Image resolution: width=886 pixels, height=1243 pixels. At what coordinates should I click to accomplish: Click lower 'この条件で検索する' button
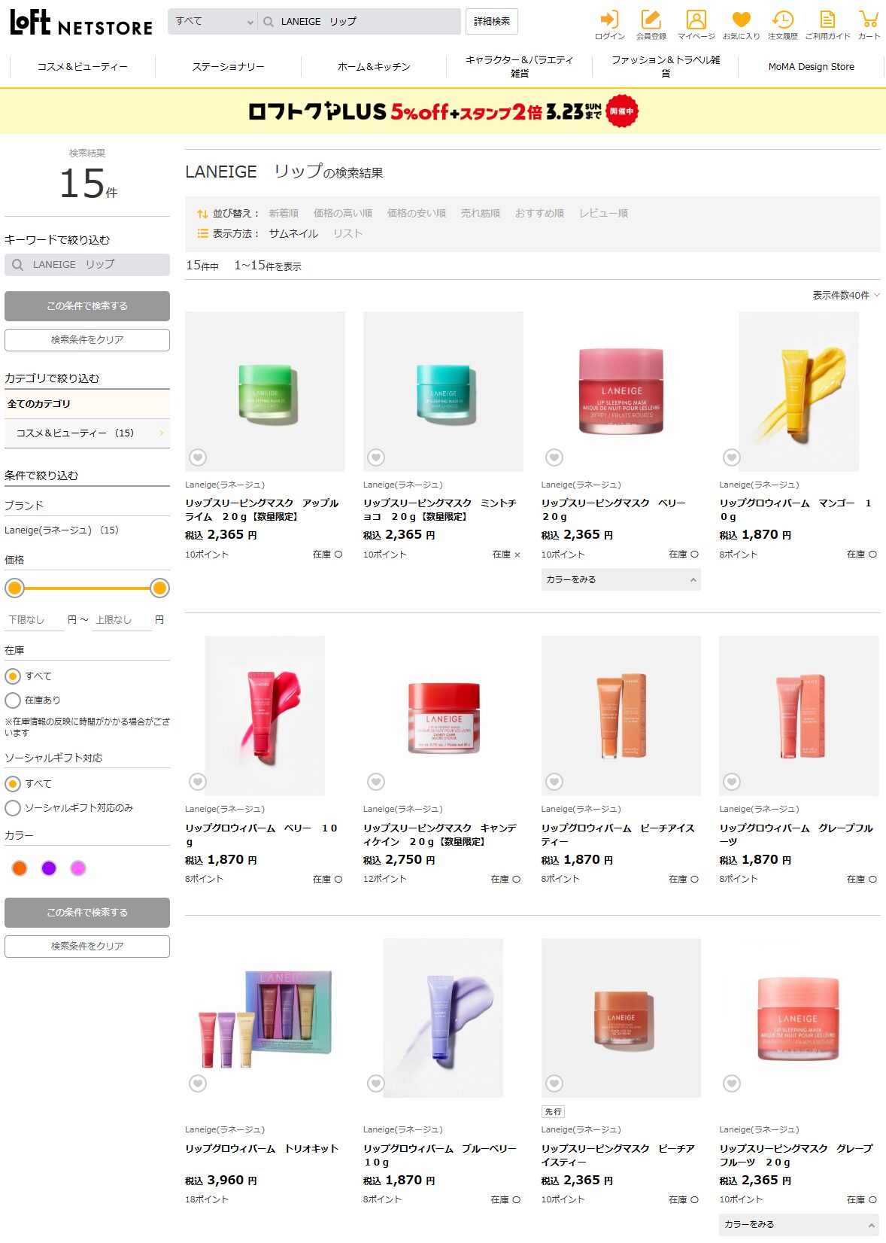pyautogui.click(x=87, y=913)
